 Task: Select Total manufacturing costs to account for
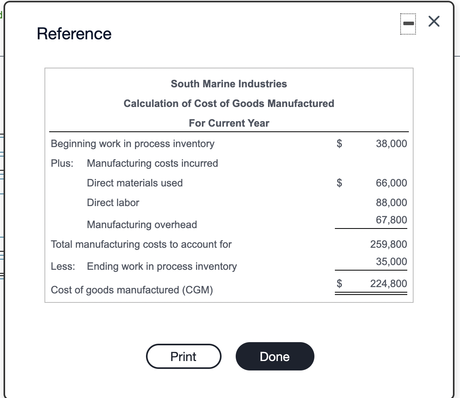tap(141, 244)
